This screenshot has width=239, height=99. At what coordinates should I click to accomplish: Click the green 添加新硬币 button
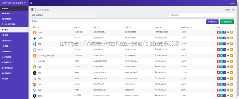227,22
